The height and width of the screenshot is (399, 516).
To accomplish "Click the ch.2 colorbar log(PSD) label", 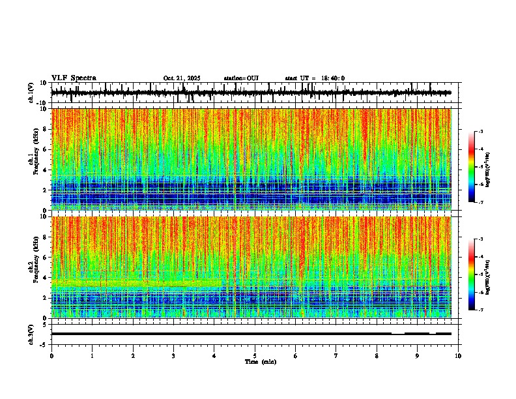I will (x=487, y=277).
